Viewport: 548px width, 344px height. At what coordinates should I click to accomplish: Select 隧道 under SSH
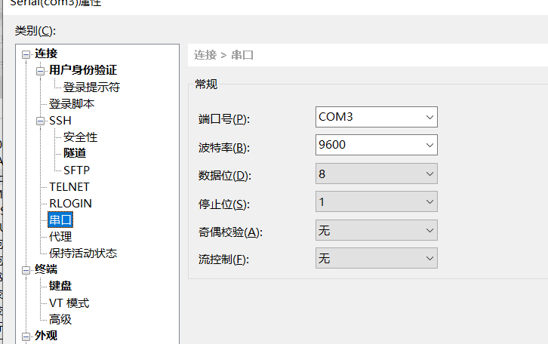[x=75, y=153]
